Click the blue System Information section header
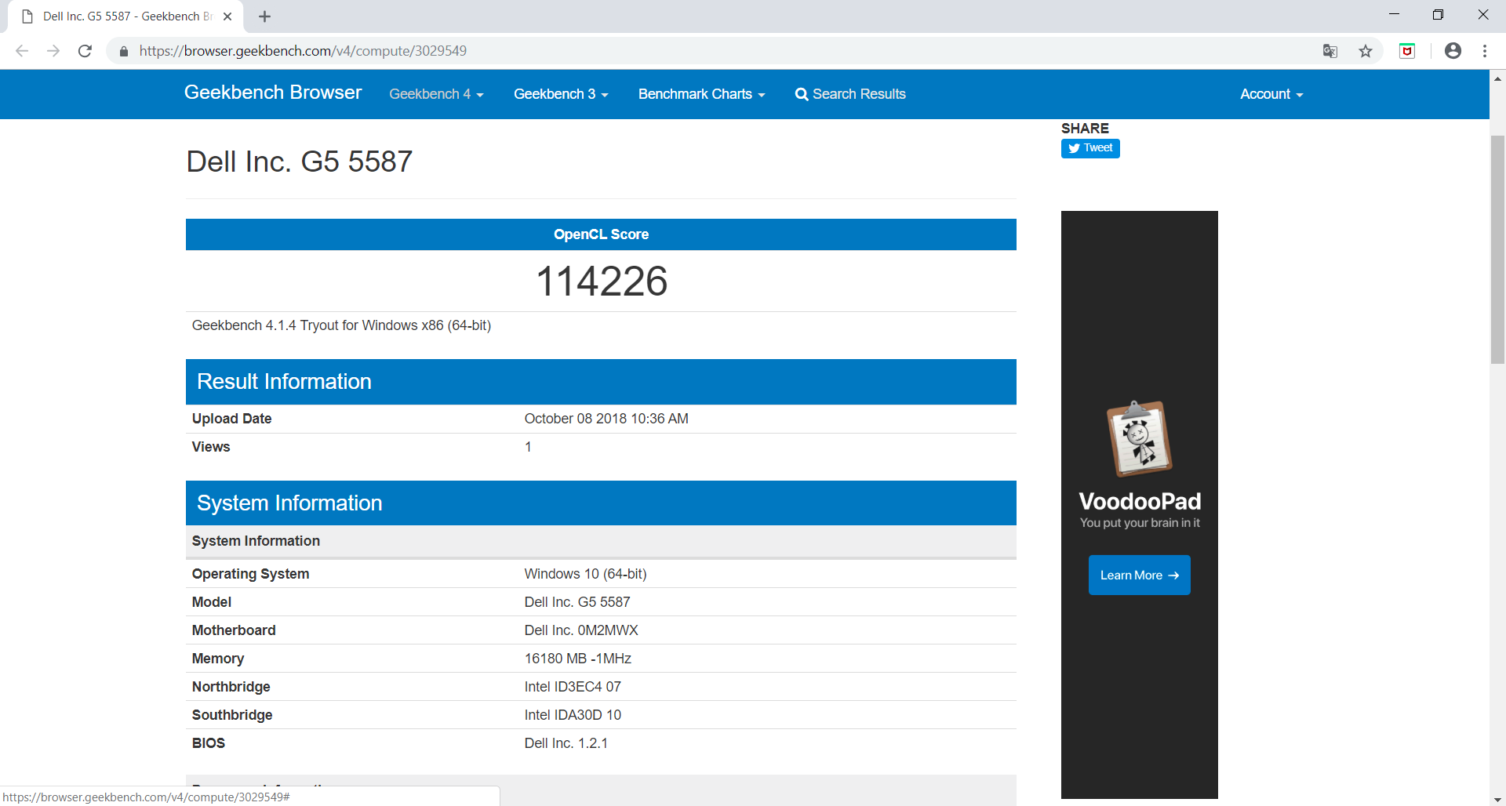Screen dimensions: 1506x806 pyautogui.click(x=601, y=503)
